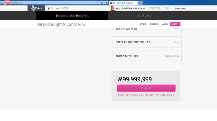Click the cartoon character banner icon
The width and height of the screenshot is (217, 121).
click(x=113, y=8)
